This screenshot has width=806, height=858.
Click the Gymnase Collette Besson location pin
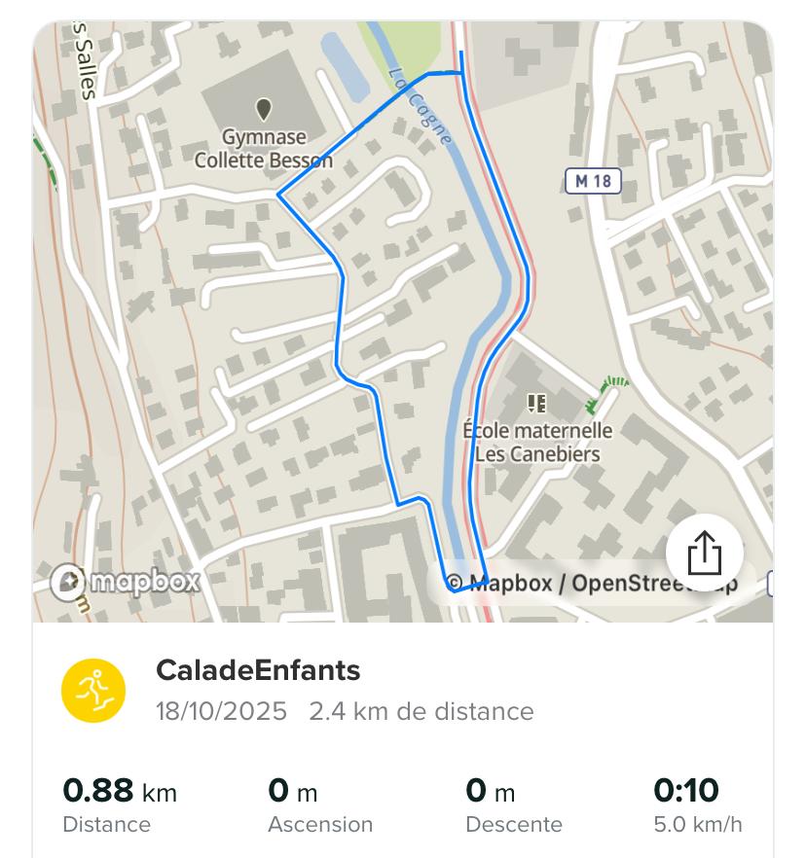click(x=263, y=108)
